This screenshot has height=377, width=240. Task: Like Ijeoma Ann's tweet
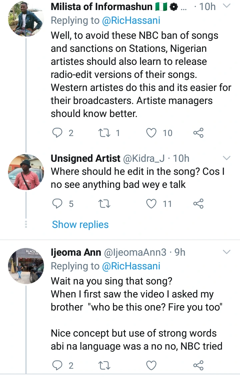152,366
